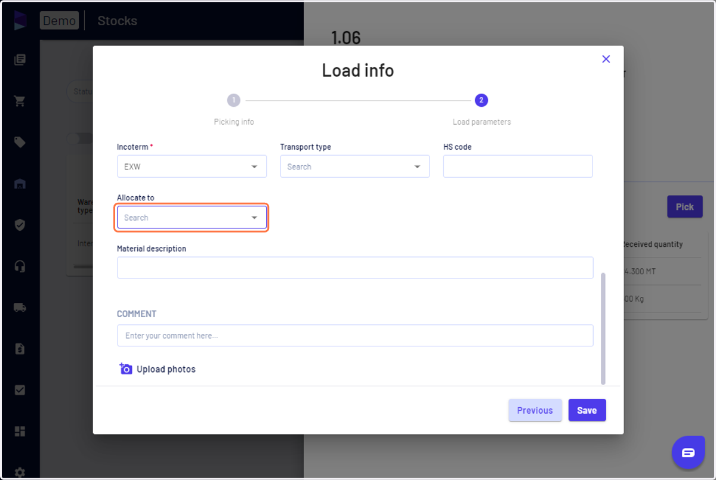
Task: Open the checkbox tasks sidebar icon
Action: coord(20,390)
